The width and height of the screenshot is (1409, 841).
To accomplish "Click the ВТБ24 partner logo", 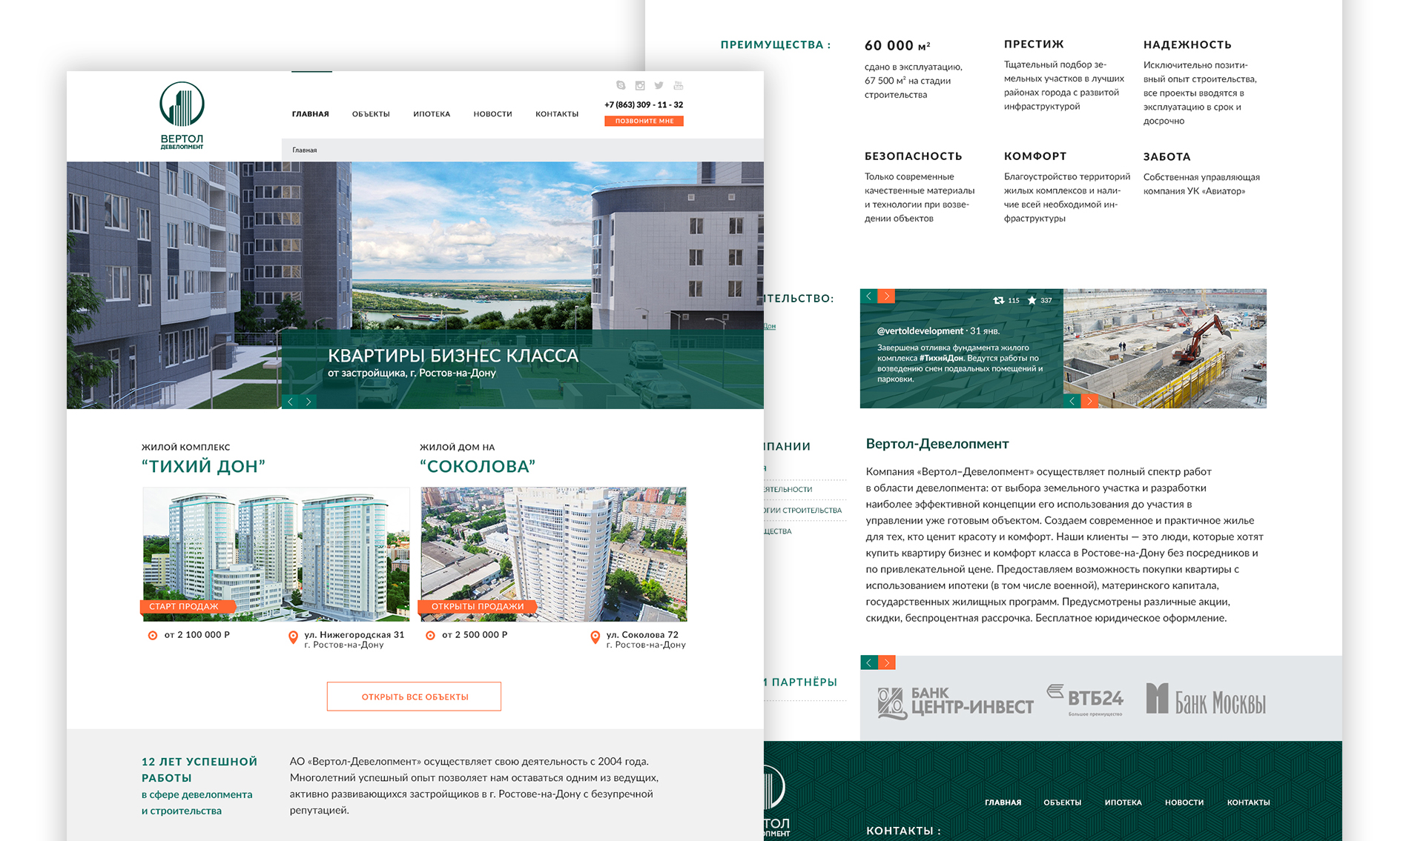I will 1086,699.
